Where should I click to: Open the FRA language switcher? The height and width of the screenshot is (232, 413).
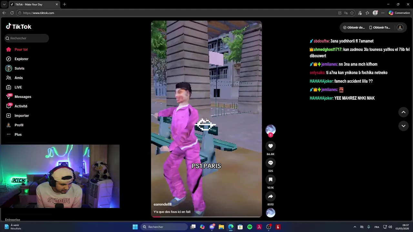(377, 227)
